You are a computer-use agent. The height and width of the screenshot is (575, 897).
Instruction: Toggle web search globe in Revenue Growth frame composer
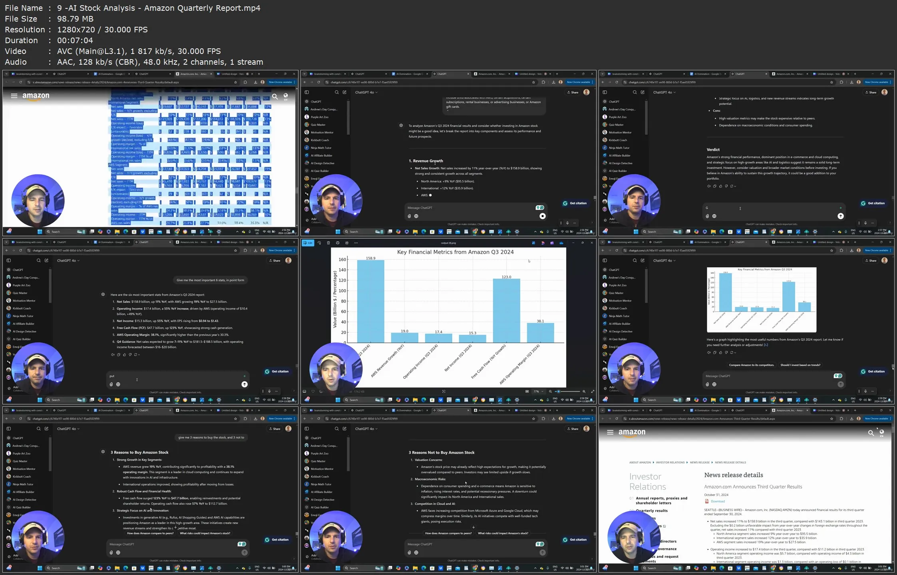pyautogui.click(x=416, y=216)
